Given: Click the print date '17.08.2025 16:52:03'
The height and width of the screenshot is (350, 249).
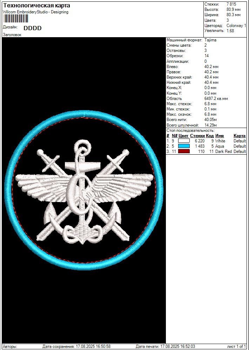Looking at the screenshot, I should click(178, 346).
